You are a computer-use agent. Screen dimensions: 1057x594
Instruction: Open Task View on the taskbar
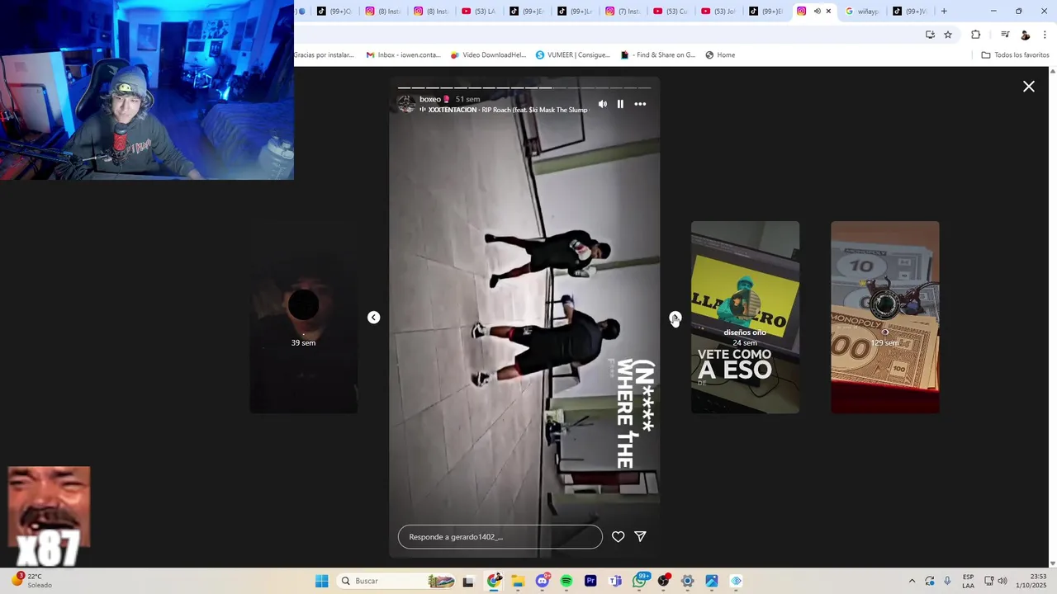point(468,581)
